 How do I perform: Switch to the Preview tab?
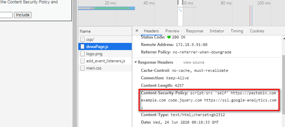[172, 31]
